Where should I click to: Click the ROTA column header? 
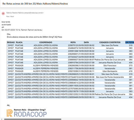pyautogui.click(x=73, y=42)
